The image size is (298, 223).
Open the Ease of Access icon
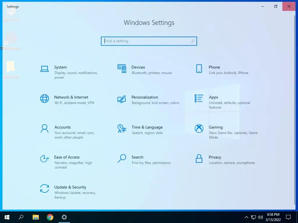(x=45, y=159)
